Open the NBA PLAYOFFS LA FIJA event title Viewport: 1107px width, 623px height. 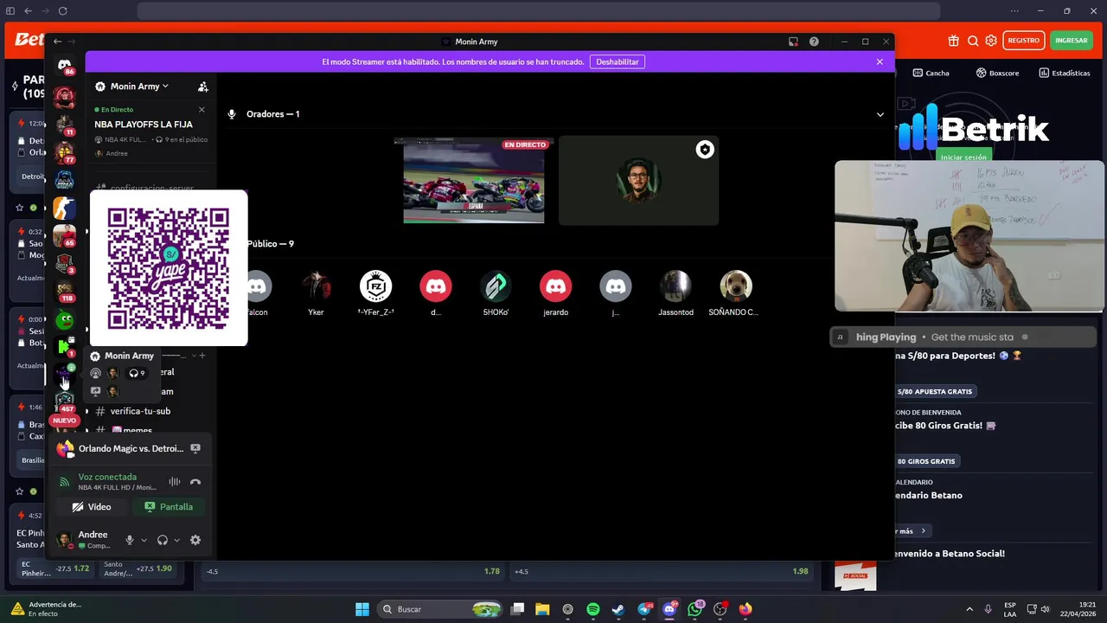click(x=144, y=125)
